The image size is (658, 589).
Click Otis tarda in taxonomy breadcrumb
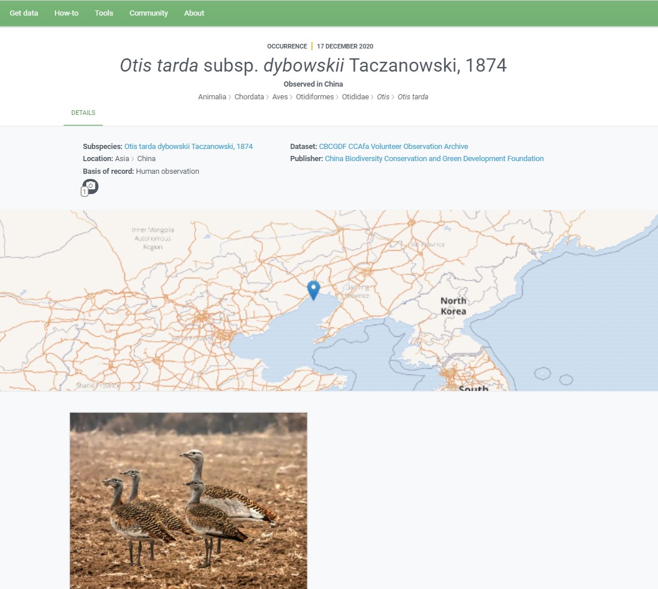413,97
